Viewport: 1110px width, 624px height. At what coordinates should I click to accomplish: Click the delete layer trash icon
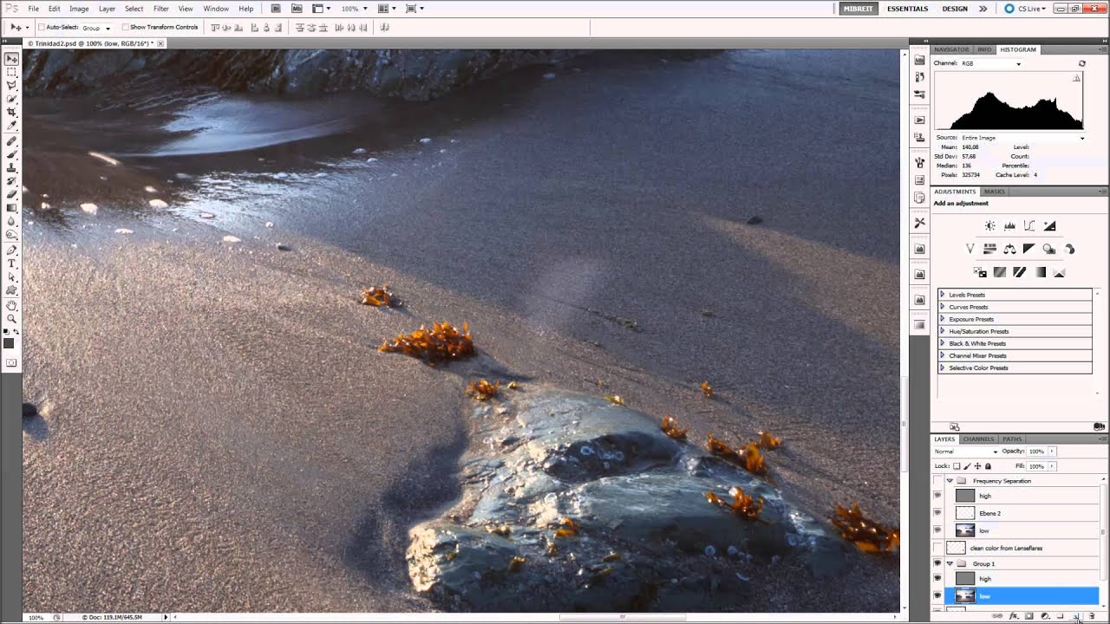click(1091, 616)
